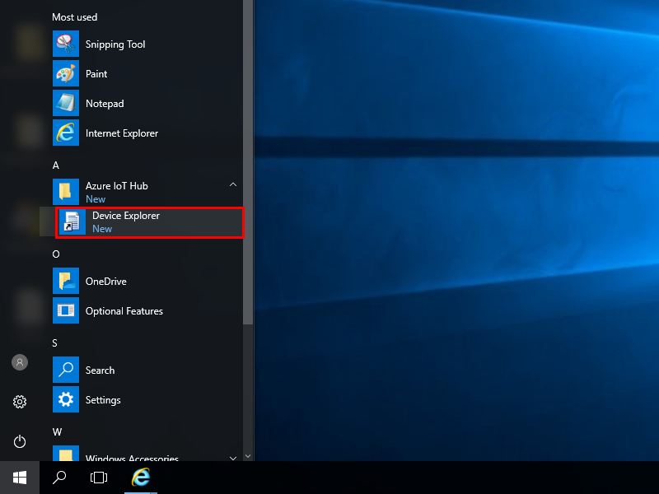Open the Settings gear in the left rail

click(x=20, y=402)
